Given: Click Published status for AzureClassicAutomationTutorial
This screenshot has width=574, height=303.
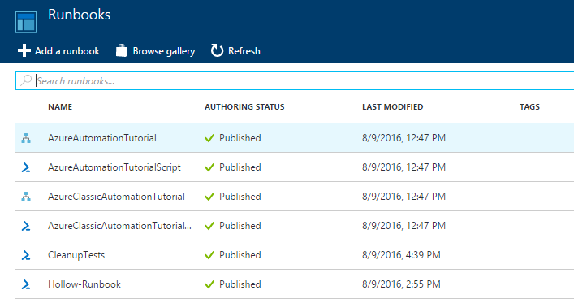Looking at the screenshot, I should click(240, 197).
